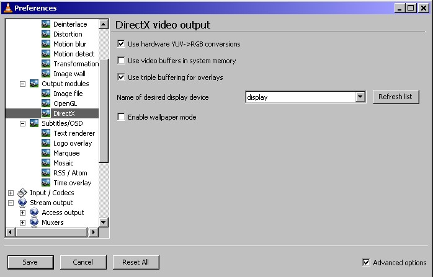Click the Image wall item icon
Image resolution: width=433 pixels, height=277 pixels.
click(x=46, y=74)
